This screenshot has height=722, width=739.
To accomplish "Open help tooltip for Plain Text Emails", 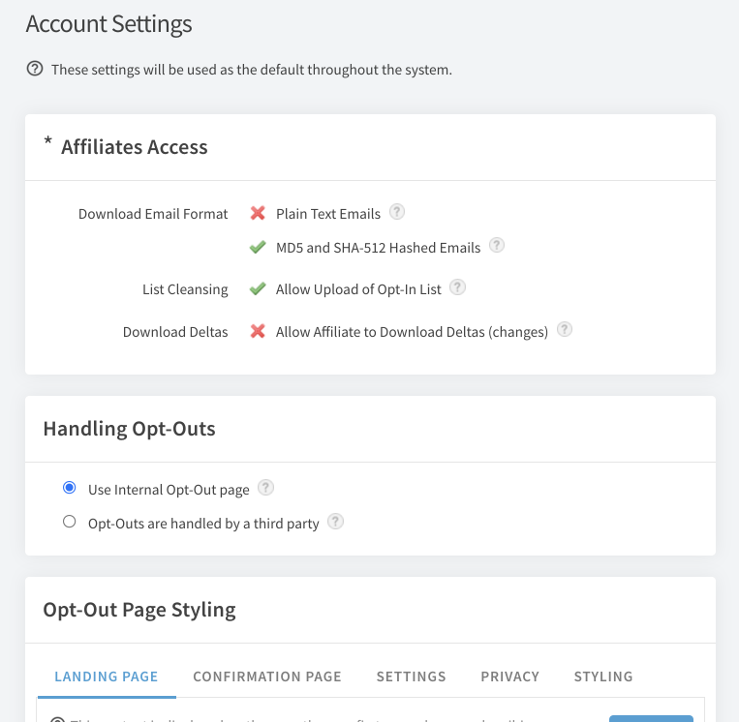I will point(397,212).
